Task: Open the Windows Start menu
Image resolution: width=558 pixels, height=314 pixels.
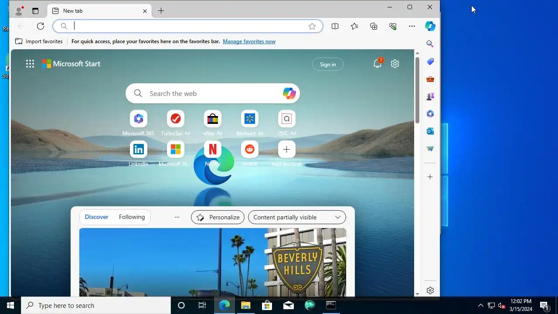Action: click(10, 305)
